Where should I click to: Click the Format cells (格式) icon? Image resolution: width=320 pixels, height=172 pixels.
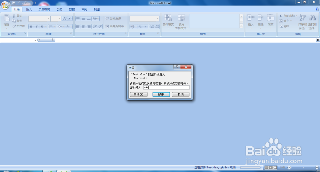270,18
